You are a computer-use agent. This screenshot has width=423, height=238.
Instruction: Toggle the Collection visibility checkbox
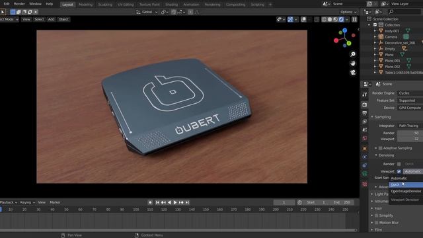click(x=375, y=25)
